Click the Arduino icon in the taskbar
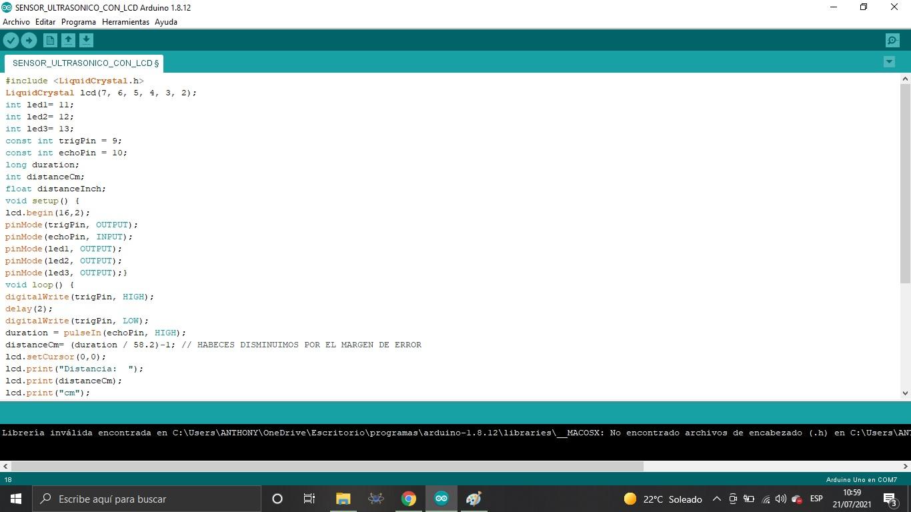 (x=441, y=499)
